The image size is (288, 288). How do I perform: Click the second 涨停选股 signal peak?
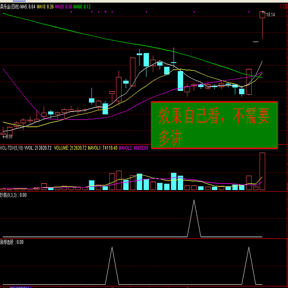[249, 249]
